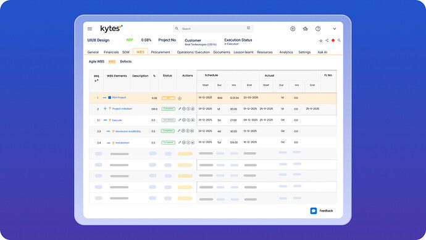Viewport: 426px width, 240px height.
Task: Switch to the General tab
Action: click(x=93, y=52)
